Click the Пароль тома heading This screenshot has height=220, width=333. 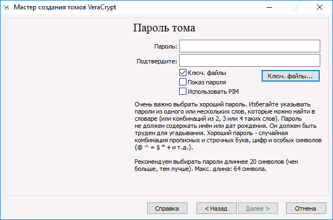click(164, 28)
